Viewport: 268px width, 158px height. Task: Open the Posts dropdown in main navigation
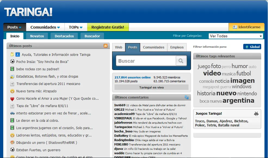point(14,27)
